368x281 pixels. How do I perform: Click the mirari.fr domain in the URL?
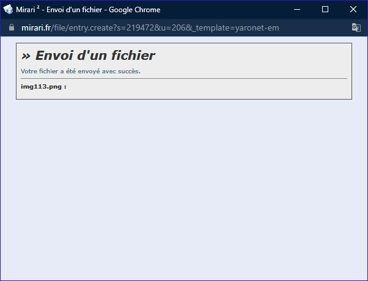(36, 28)
